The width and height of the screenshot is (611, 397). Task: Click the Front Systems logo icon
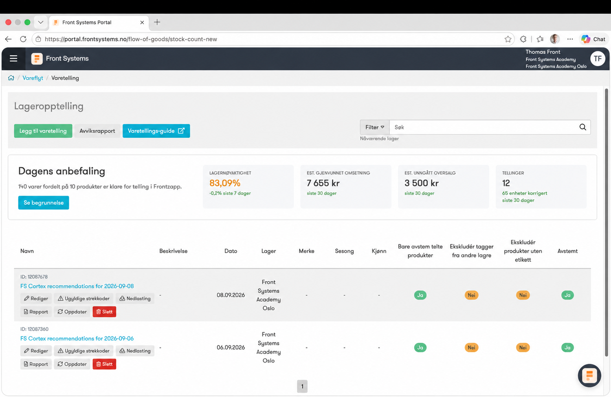click(37, 58)
